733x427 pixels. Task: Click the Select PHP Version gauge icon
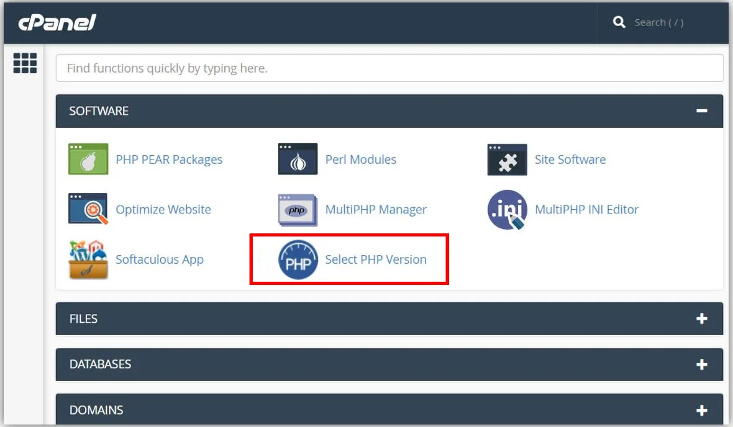tap(298, 260)
